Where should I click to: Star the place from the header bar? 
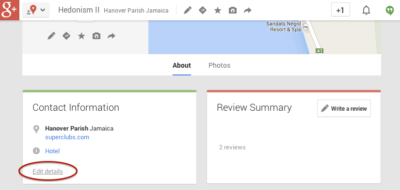218,11
